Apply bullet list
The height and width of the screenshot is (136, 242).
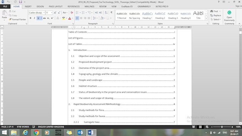click(77, 12)
